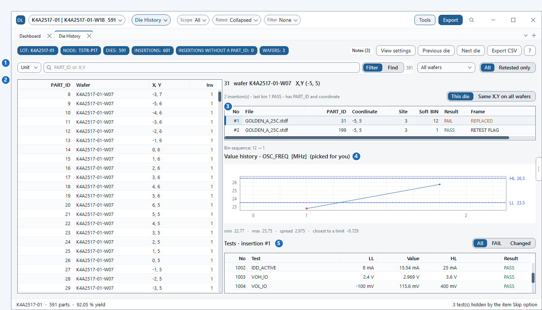
Task: Expand the All wafers dropdown
Action: (x=446, y=68)
